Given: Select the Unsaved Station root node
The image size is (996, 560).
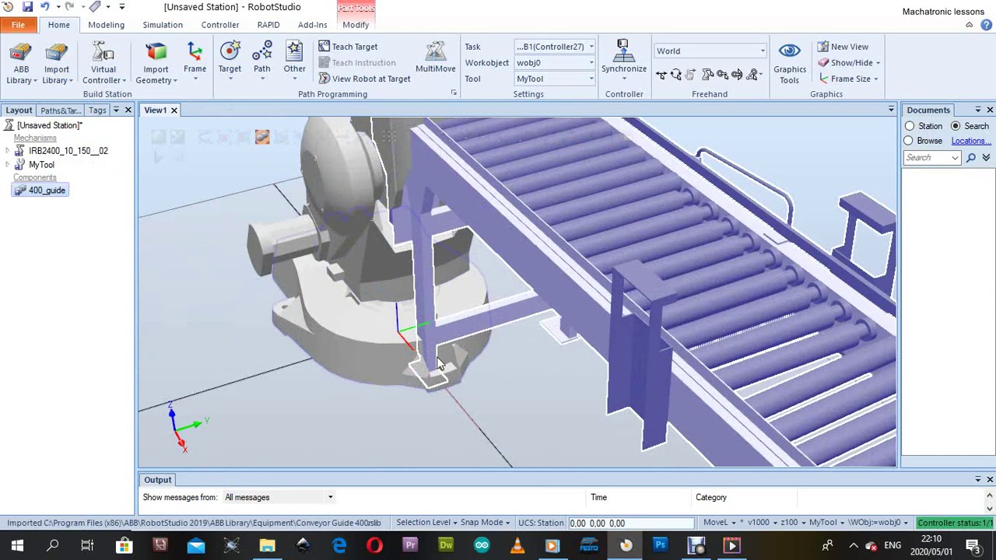Looking at the screenshot, I should tap(44, 125).
